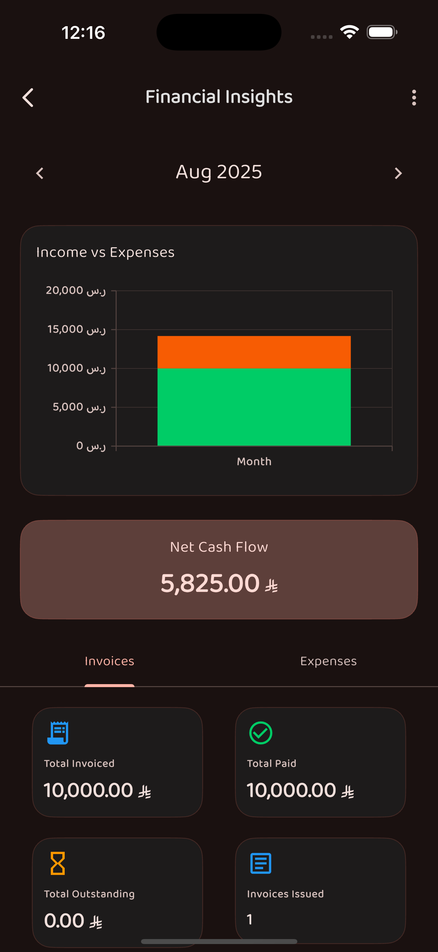Tap the Total Paid checkmark icon
The height and width of the screenshot is (952, 438).
(261, 733)
